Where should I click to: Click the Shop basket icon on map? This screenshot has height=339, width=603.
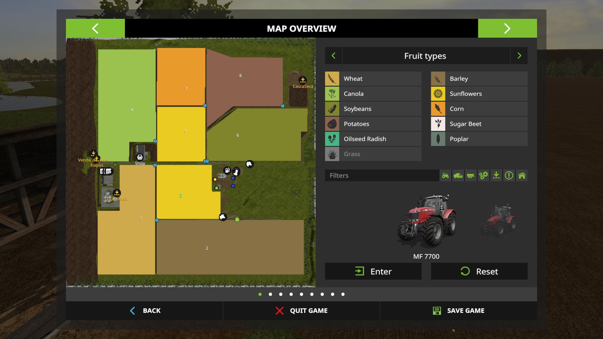pos(140,157)
